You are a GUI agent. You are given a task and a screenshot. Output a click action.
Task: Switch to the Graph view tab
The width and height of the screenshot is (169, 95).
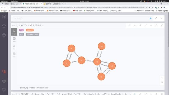(x=14, y=32)
